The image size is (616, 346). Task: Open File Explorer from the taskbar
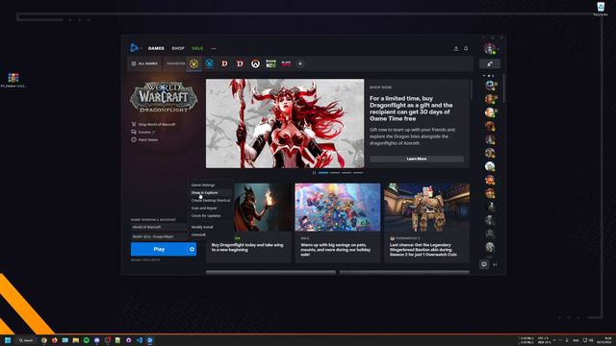pos(76,340)
